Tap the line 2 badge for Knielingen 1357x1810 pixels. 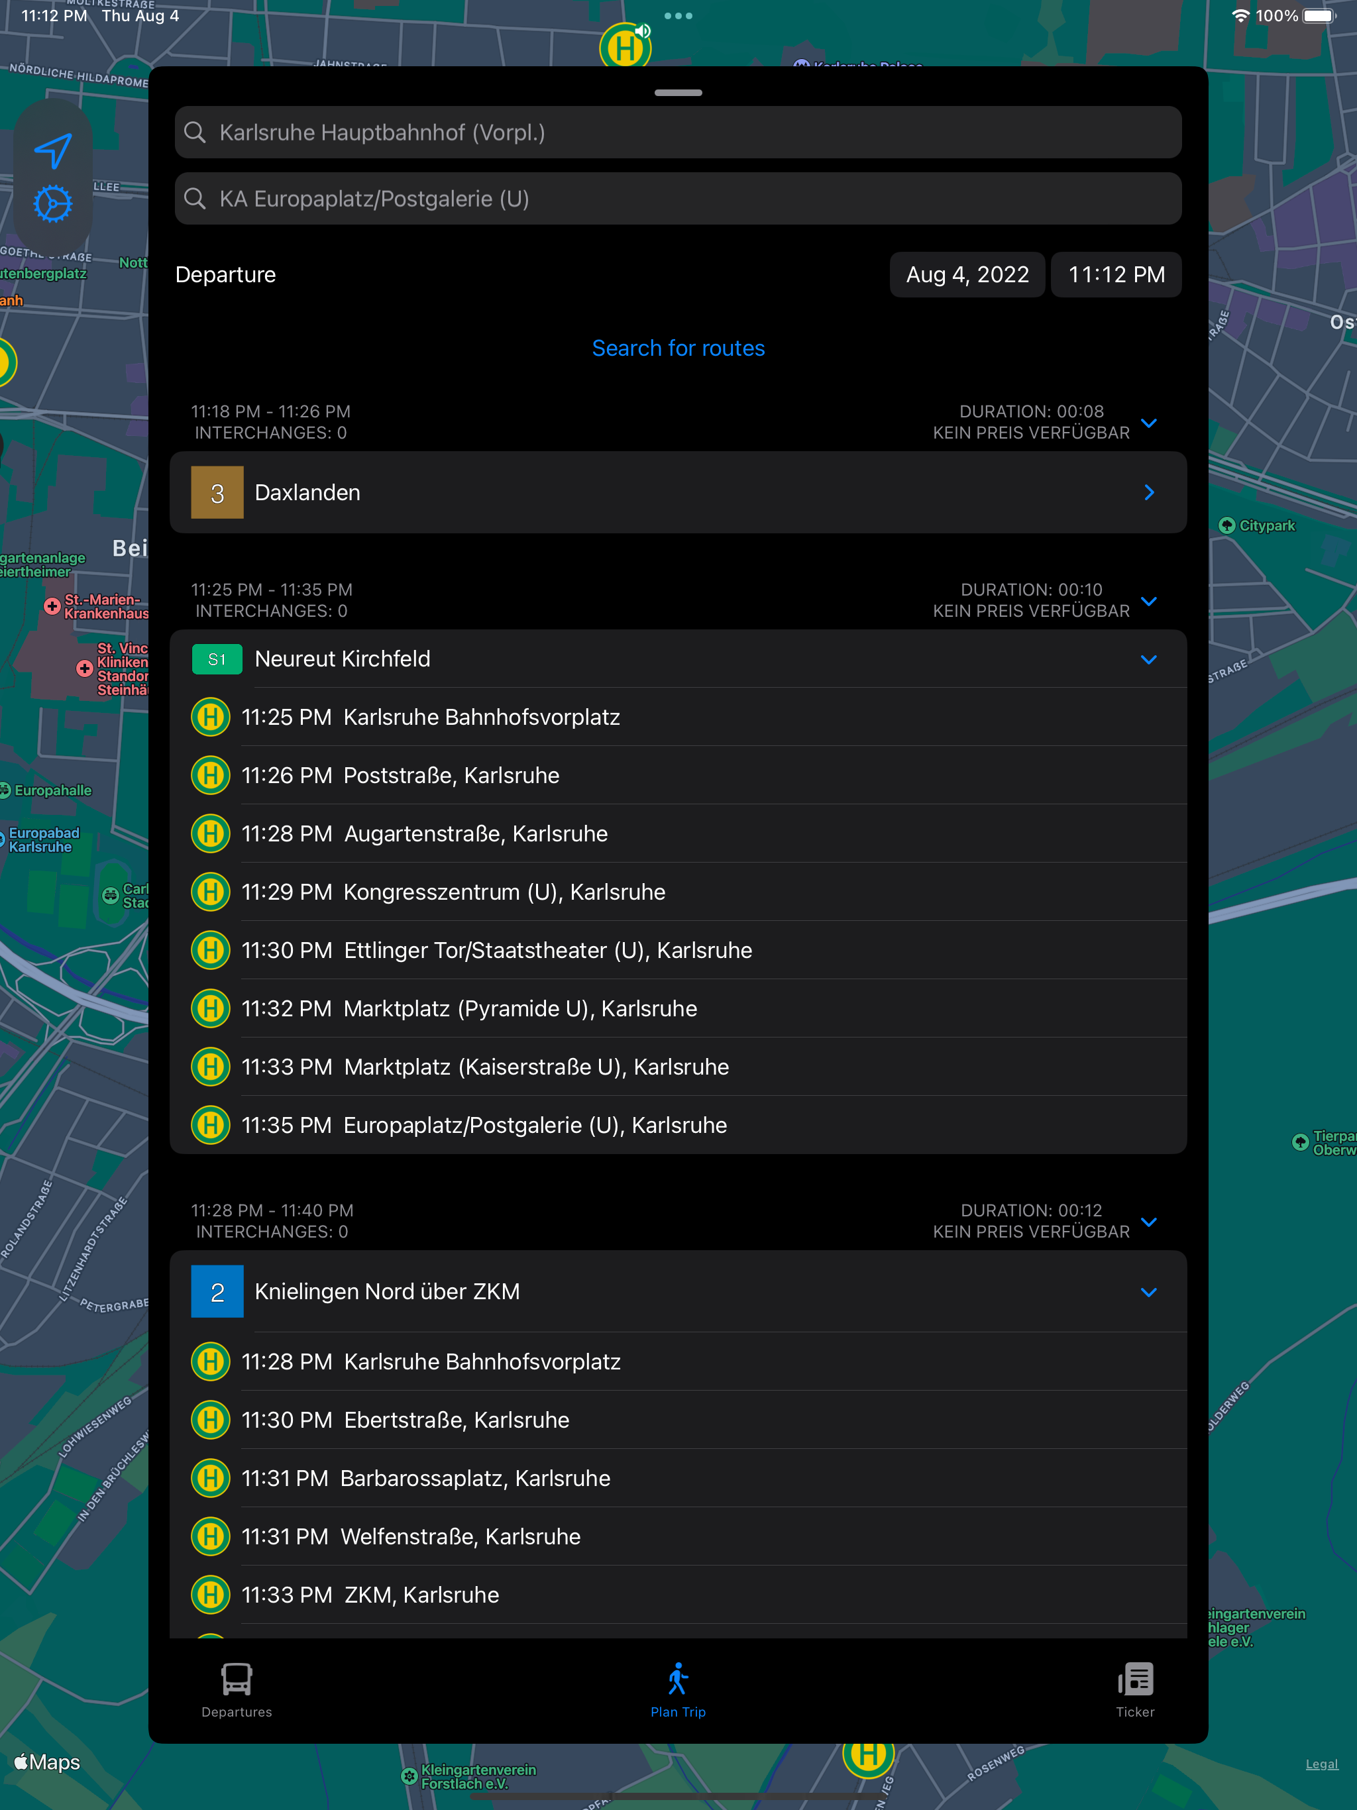(x=217, y=1291)
